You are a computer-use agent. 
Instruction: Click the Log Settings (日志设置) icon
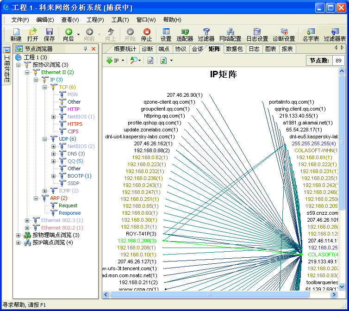pos(257,35)
